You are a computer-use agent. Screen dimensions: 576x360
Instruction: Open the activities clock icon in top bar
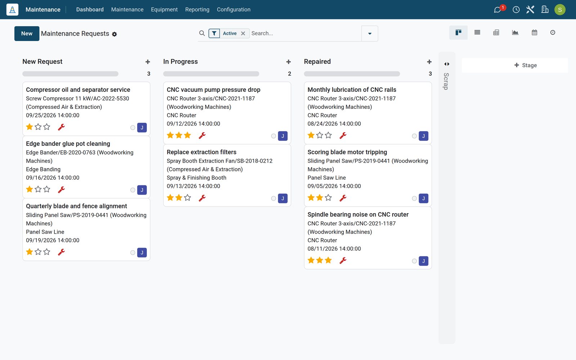click(516, 10)
